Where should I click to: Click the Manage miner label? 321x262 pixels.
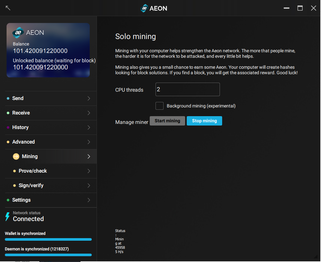click(x=132, y=122)
